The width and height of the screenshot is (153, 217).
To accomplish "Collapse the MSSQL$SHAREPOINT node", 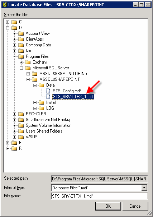I will [x=28, y=79].
